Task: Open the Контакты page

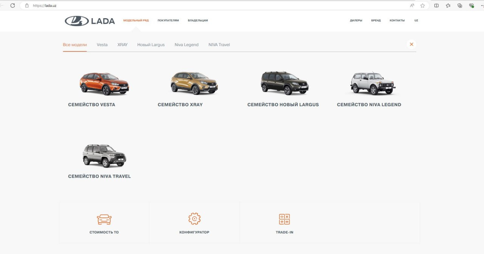Action: pos(397,20)
